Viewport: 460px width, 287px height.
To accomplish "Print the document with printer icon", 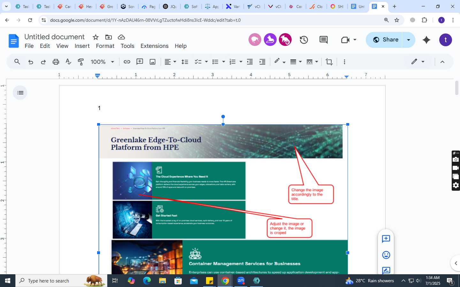I will click(56, 62).
